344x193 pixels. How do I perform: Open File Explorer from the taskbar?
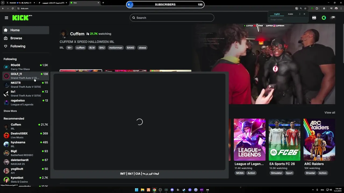tap(142, 190)
